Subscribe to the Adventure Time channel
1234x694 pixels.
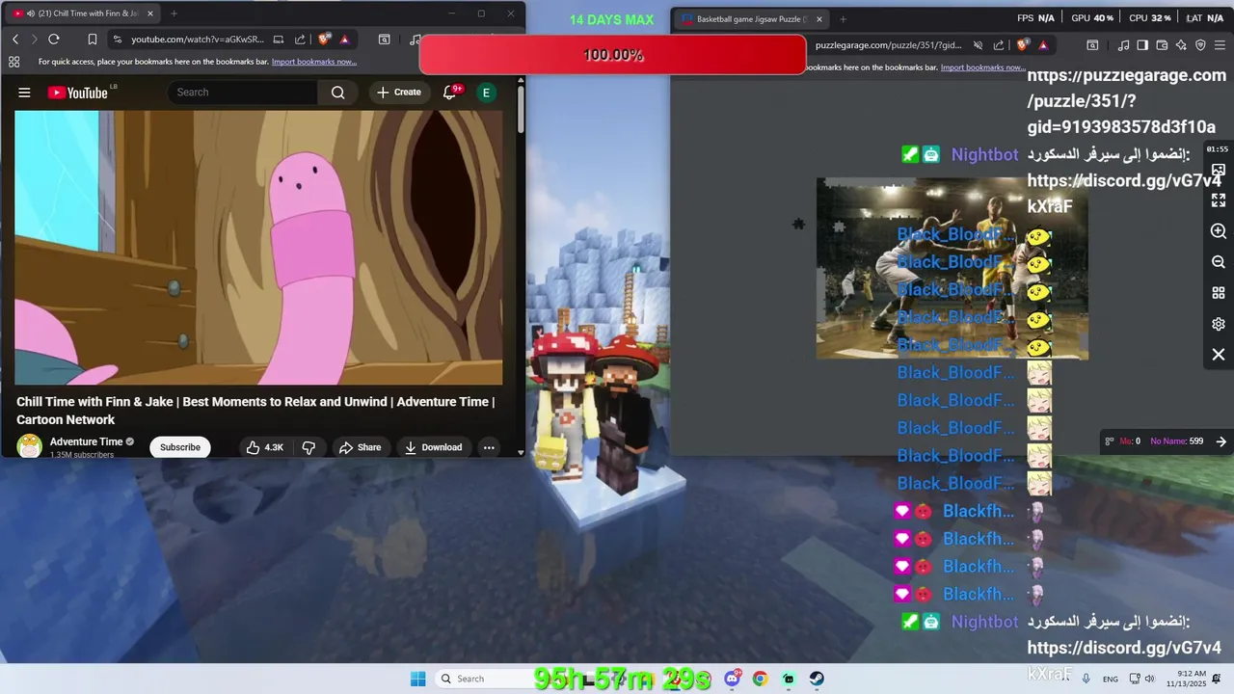coord(180,447)
